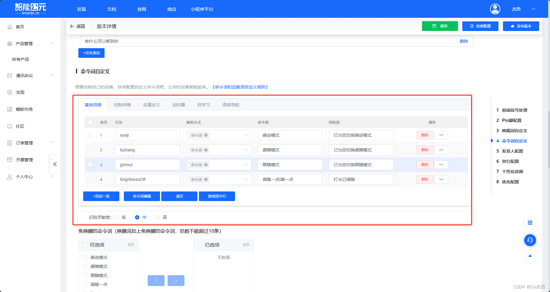Jump to 发音人配置 in the outline
Viewport: 550px width, 292px height.
[512, 151]
